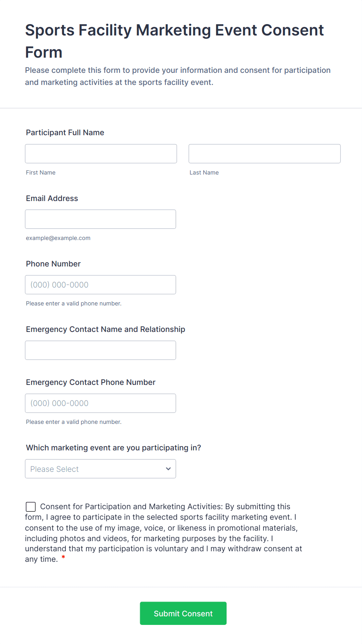Select Emergency Contact Name and Relationship field
The height and width of the screenshot is (644, 362).
pyautogui.click(x=100, y=350)
